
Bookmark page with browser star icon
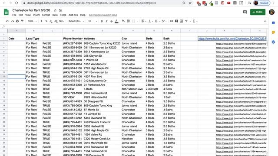(190, 3)
